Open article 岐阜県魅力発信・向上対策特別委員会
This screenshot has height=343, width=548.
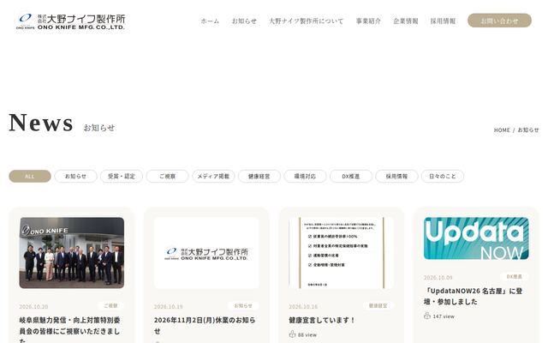pyautogui.click(x=70, y=330)
